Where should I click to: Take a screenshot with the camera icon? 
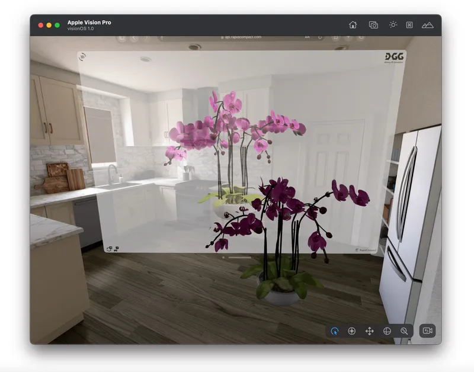click(x=373, y=25)
